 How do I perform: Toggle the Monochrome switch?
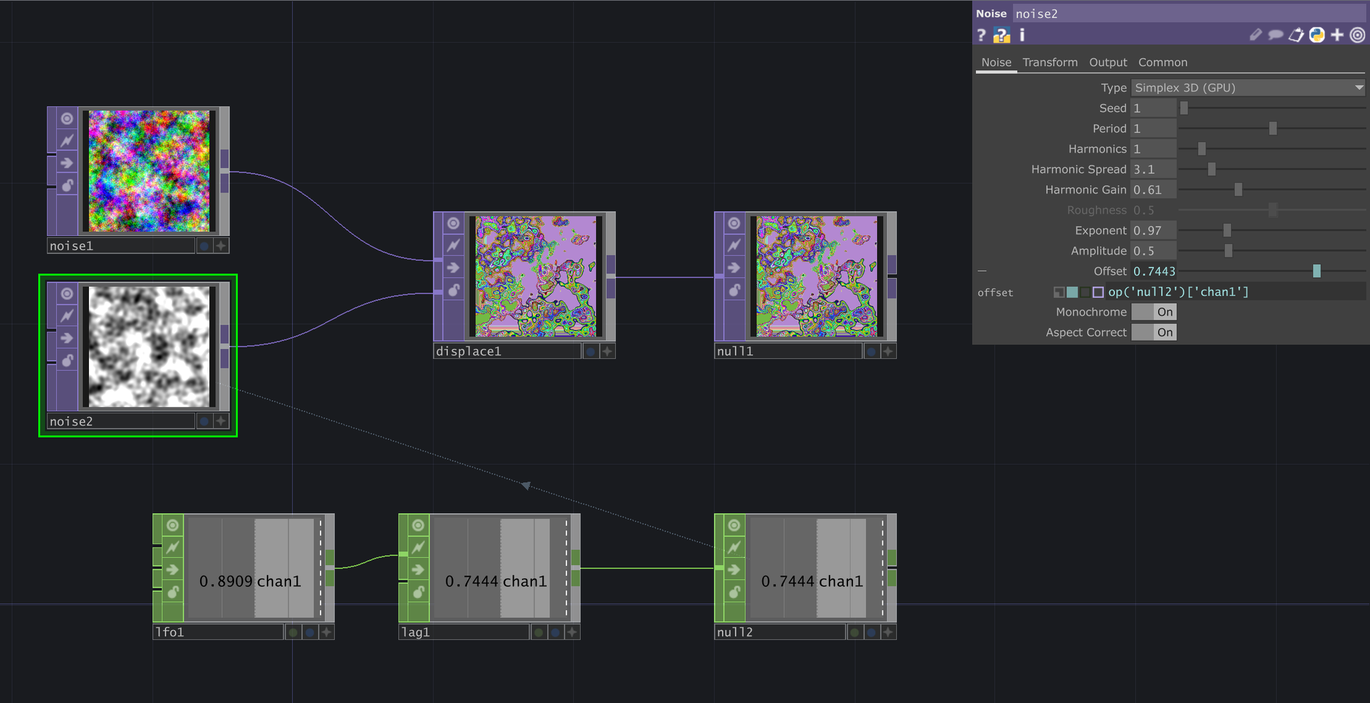[x=1154, y=312]
